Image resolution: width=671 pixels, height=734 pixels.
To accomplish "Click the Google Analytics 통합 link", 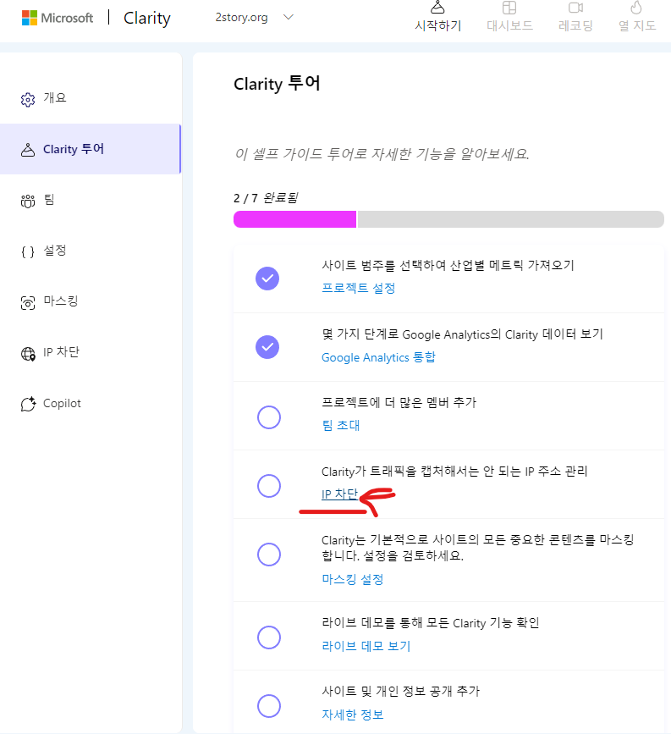I will point(378,357).
